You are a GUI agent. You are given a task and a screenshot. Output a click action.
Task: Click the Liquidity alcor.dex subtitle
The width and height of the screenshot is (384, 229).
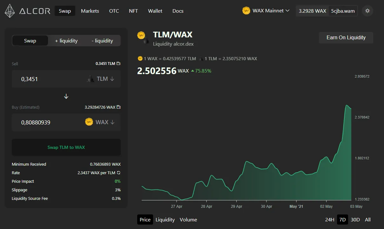[x=173, y=44]
